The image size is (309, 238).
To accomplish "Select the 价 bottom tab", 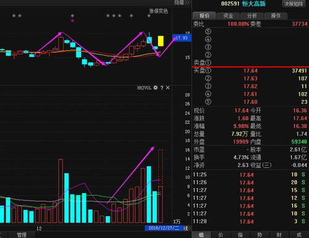I will coord(221,235).
